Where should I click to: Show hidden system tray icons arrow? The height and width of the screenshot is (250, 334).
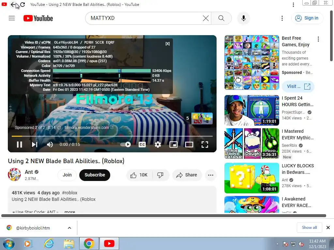[x=277, y=244]
